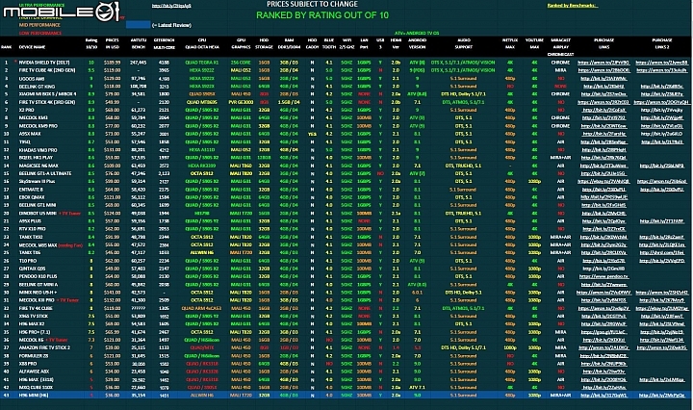Click the 'ANTUTU BENCH' column header
Screen dimensions: 693x410
point(139,43)
